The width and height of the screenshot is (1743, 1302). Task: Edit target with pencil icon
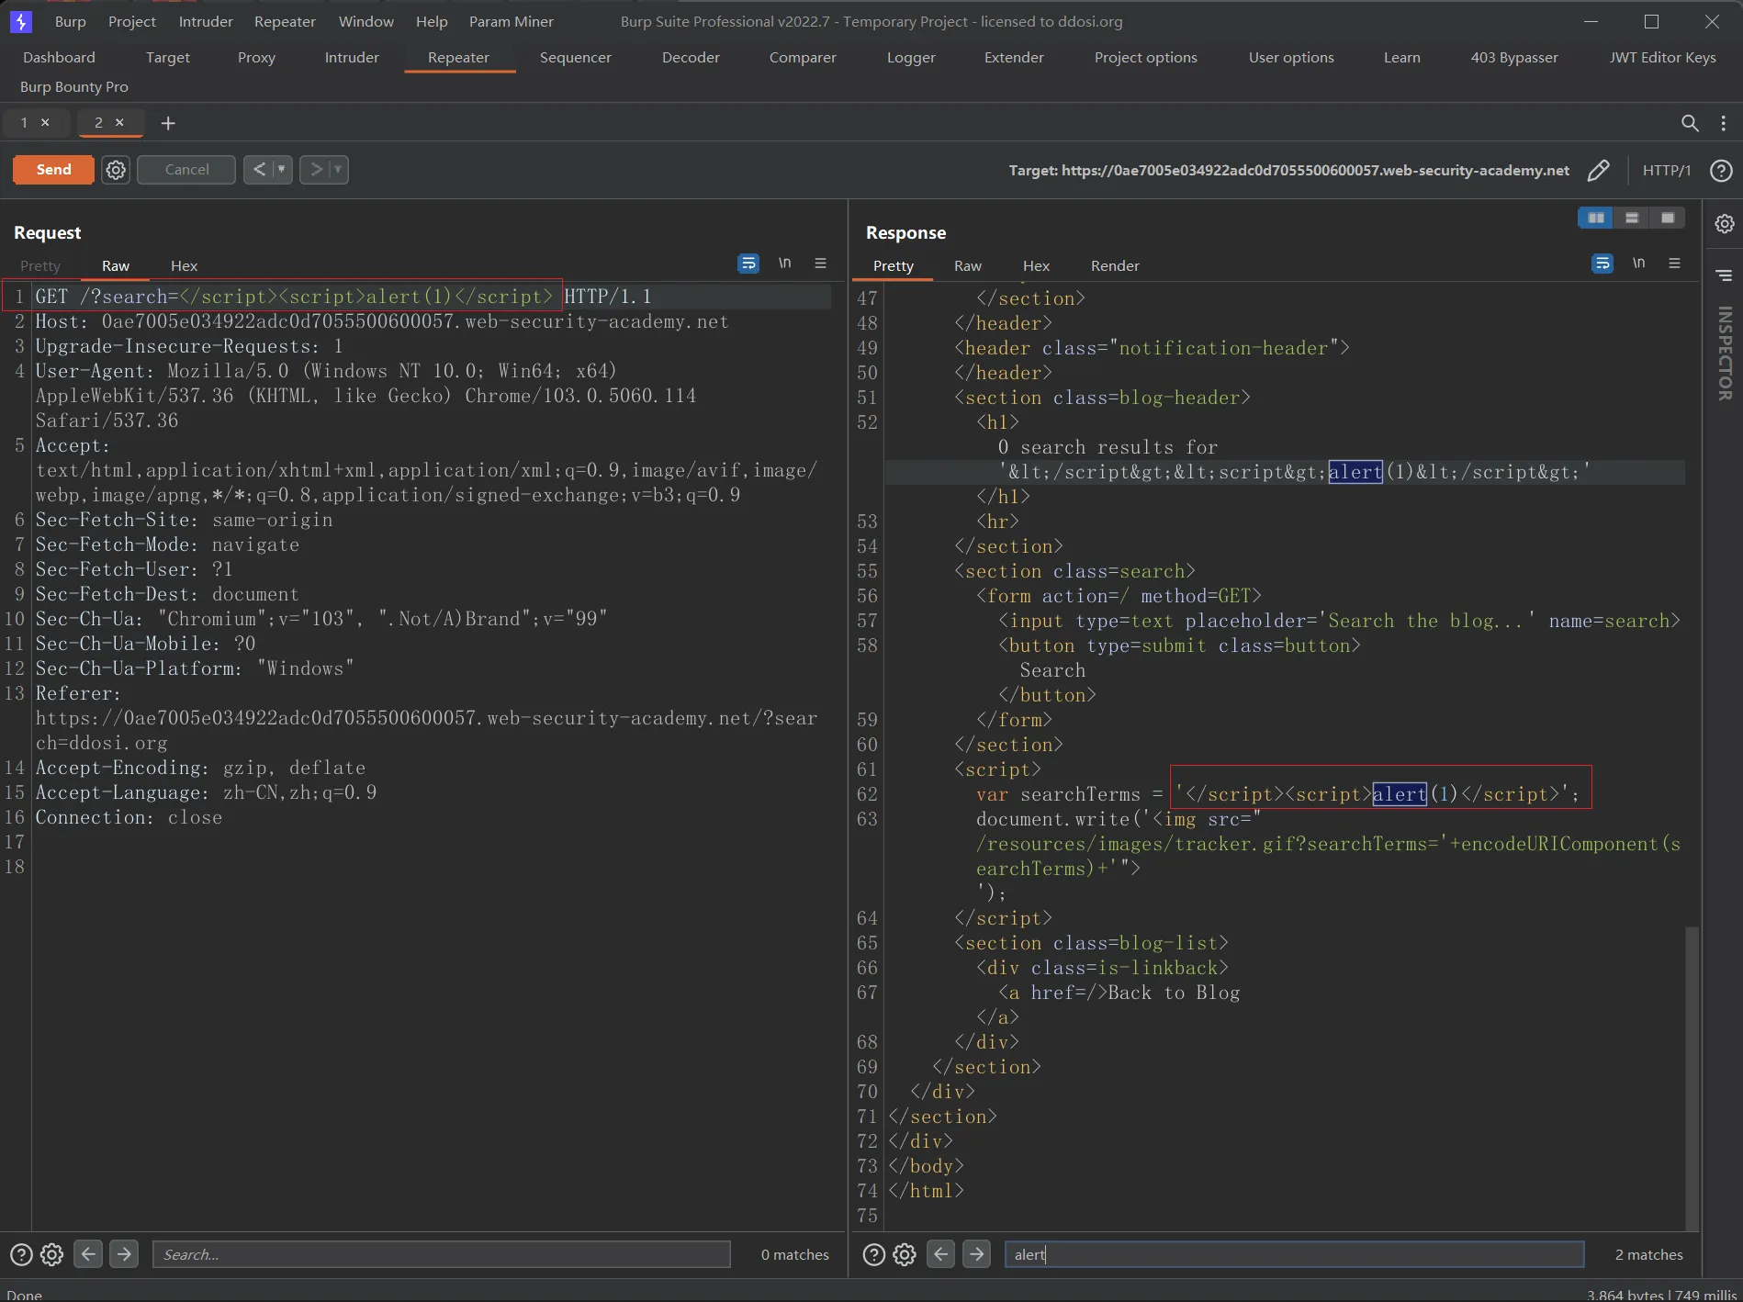[x=1598, y=170]
